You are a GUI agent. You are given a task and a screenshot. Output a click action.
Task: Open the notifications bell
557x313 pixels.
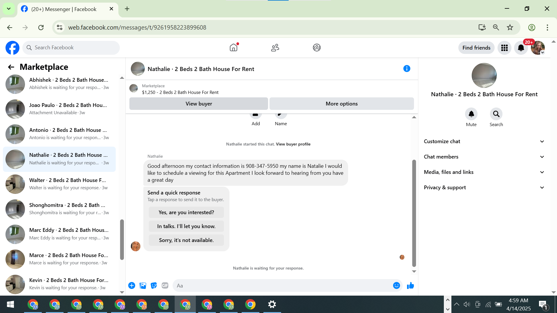[521, 48]
